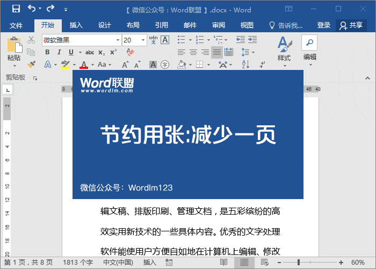
Task: Click the Cut scissors icon
Action: [x=31, y=40]
